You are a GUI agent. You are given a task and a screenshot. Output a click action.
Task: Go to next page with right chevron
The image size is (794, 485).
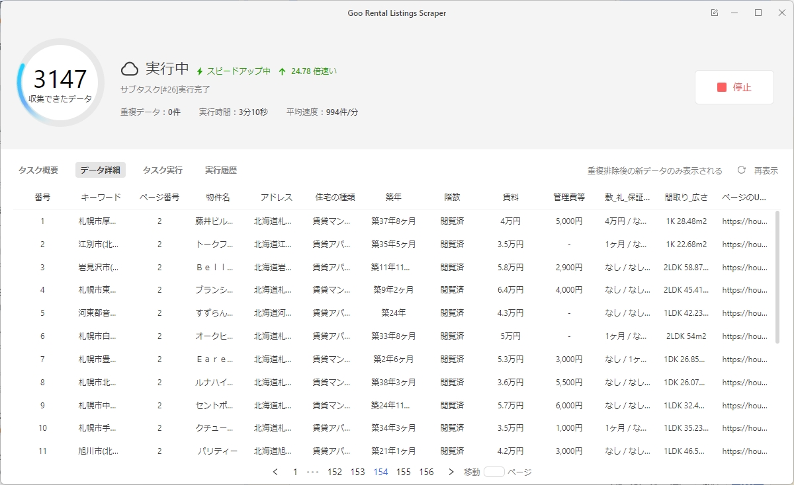click(x=451, y=472)
